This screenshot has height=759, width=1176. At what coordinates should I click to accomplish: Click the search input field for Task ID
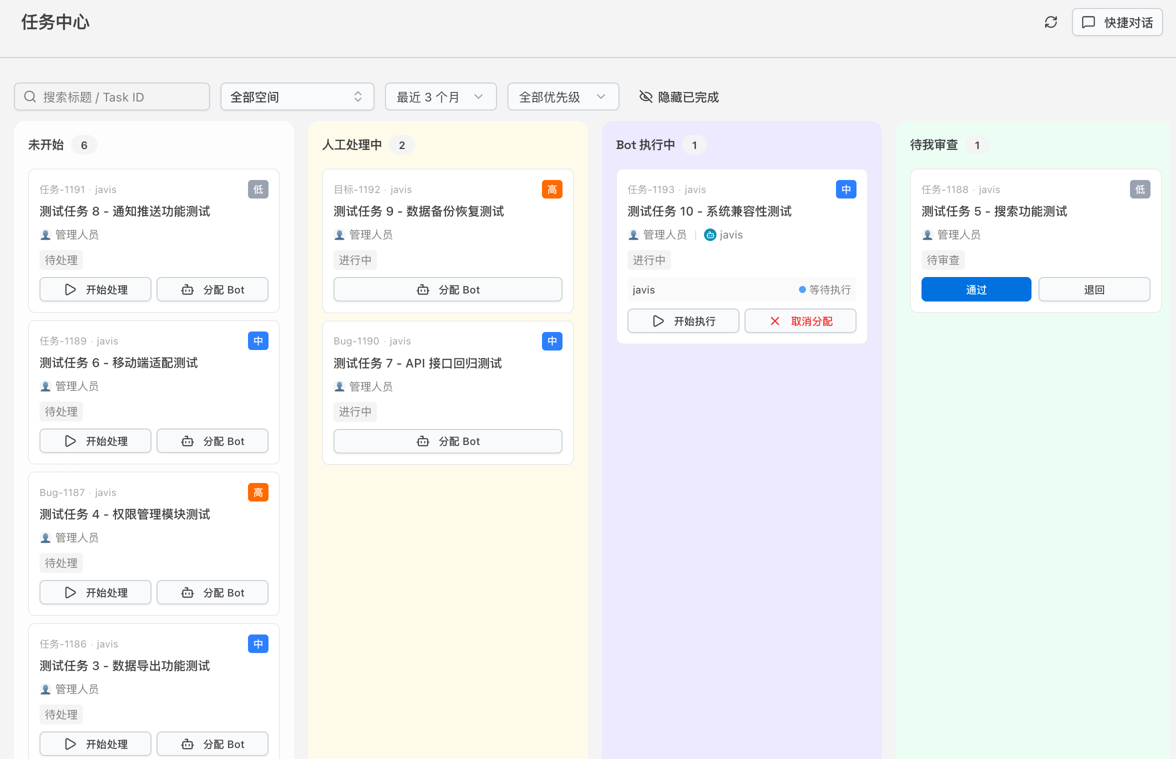(120, 96)
